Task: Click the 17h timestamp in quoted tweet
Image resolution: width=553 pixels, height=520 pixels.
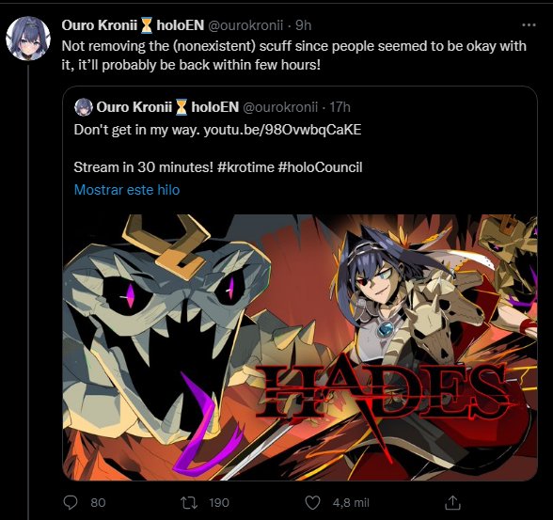Action: point(340,107)
